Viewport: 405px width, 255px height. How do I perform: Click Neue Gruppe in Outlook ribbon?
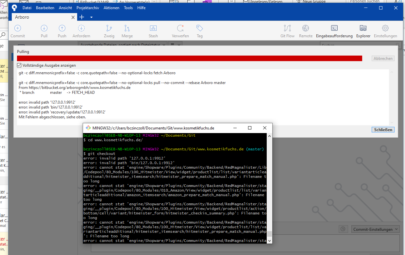coord(311,1)
